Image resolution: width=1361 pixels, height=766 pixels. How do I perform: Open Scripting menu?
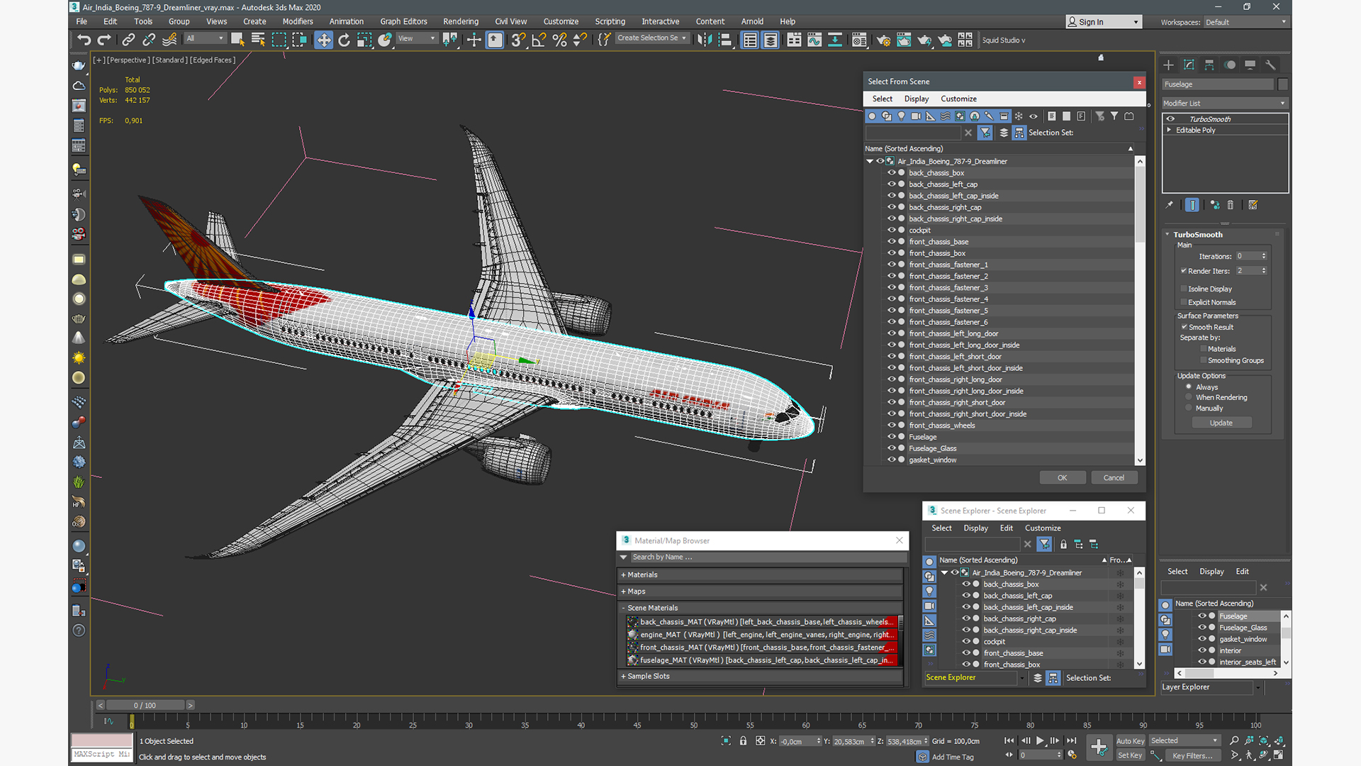coord(610,22)
